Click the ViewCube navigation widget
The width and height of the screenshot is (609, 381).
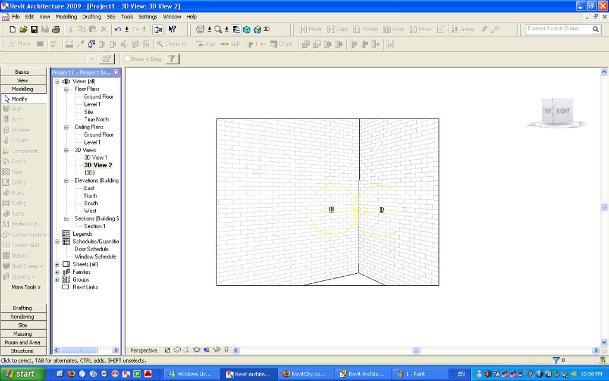555,112
